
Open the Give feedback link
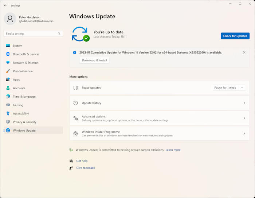click(x=86, y=168)
